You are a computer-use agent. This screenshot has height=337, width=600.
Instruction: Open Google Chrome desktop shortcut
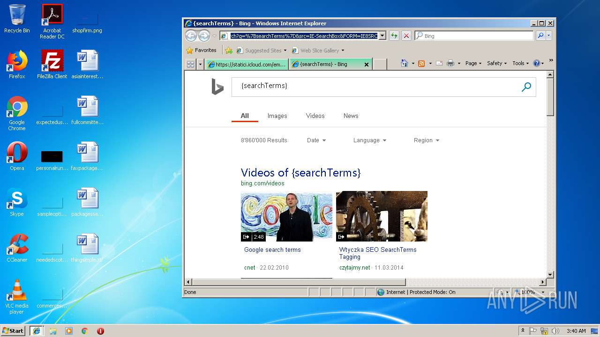tap(17, 113)
